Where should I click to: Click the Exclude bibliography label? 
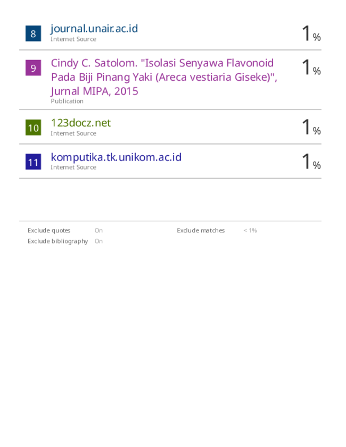(57, 241)
